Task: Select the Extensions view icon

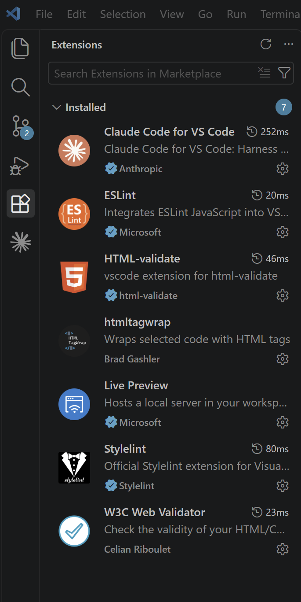Action: pyautogui.click(x=20, y=203)
